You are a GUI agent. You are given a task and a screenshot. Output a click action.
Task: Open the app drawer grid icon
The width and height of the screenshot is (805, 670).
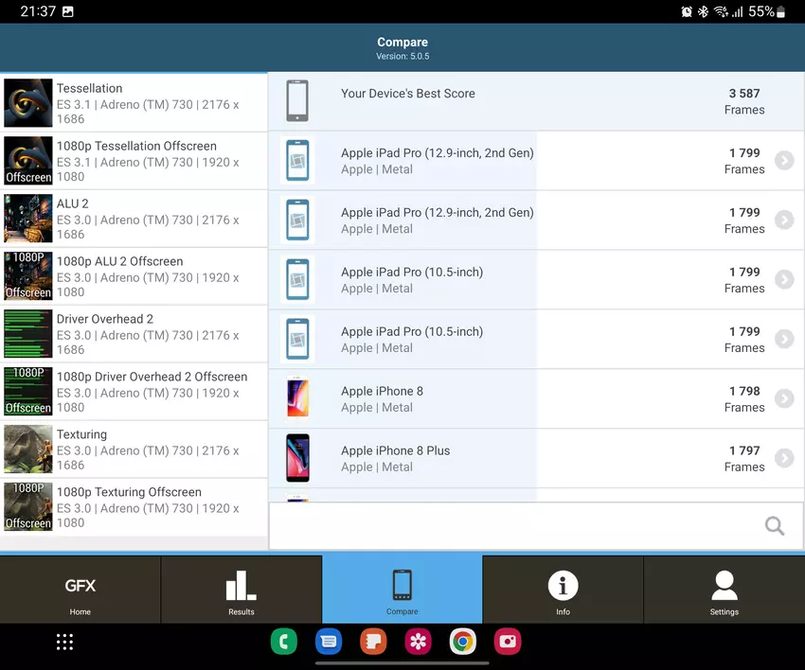coord(64,643)
